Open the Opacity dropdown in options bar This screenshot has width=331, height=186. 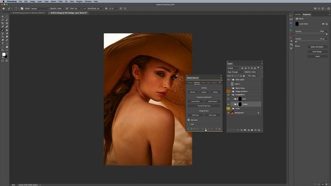coord(63,9)
